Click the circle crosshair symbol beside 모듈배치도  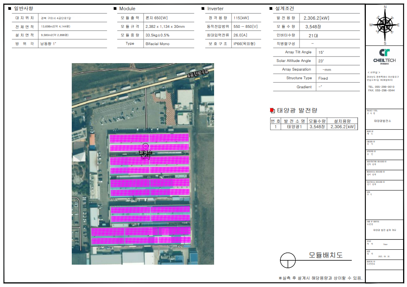click(x=288, y=259)
